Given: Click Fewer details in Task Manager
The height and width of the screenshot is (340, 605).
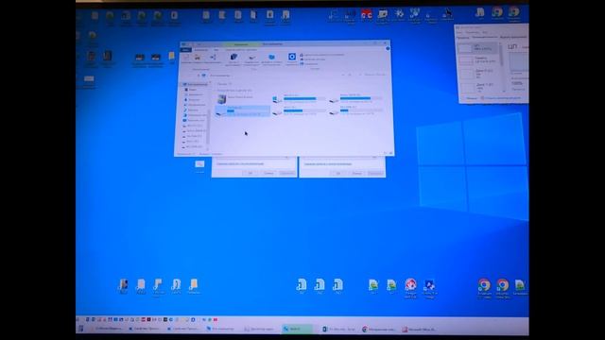Looking at the screenshot, I should tap(471, 98).
